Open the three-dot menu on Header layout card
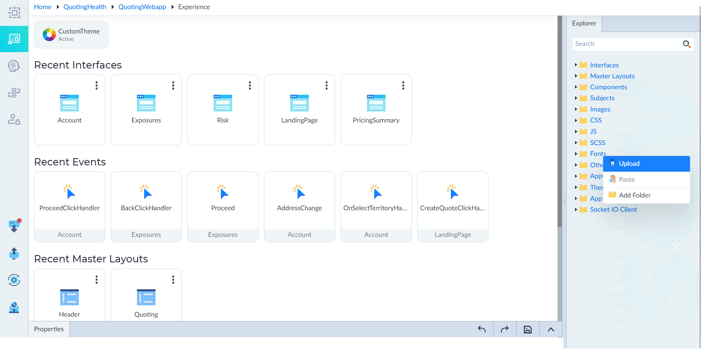701x352 pixels. [x=96, y=280]
